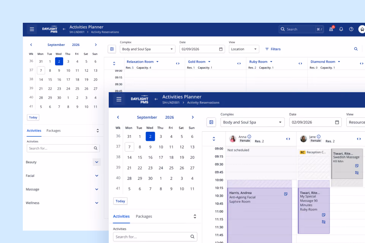
Task: Open note icon on Harris, Andrea booking
Action: coord(286,194)
